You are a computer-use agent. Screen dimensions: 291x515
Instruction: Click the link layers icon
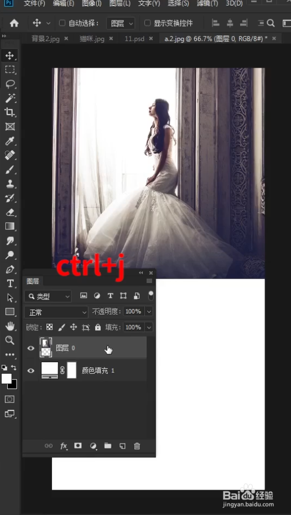point(49,446)
